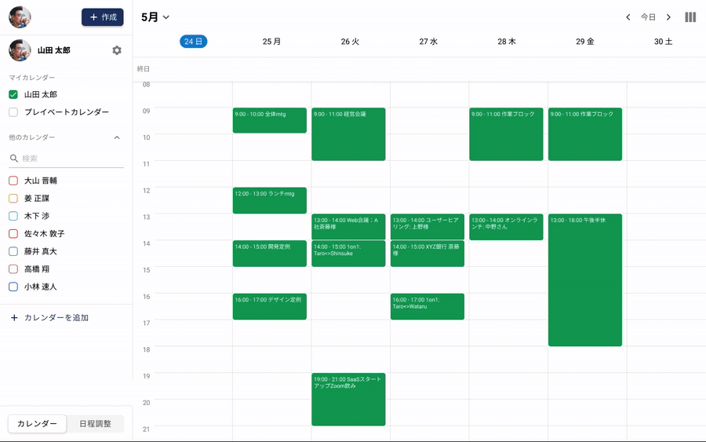Click 山田 太郎's profile photo in sidebar
The height and width of the screenshot is (442, 706).
pyautogui.click(x=20, y=50)
